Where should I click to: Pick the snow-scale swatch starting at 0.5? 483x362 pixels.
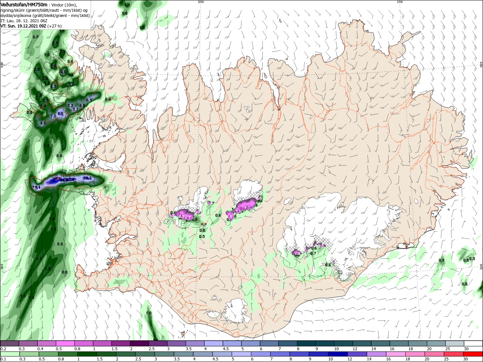pos(65,343)
